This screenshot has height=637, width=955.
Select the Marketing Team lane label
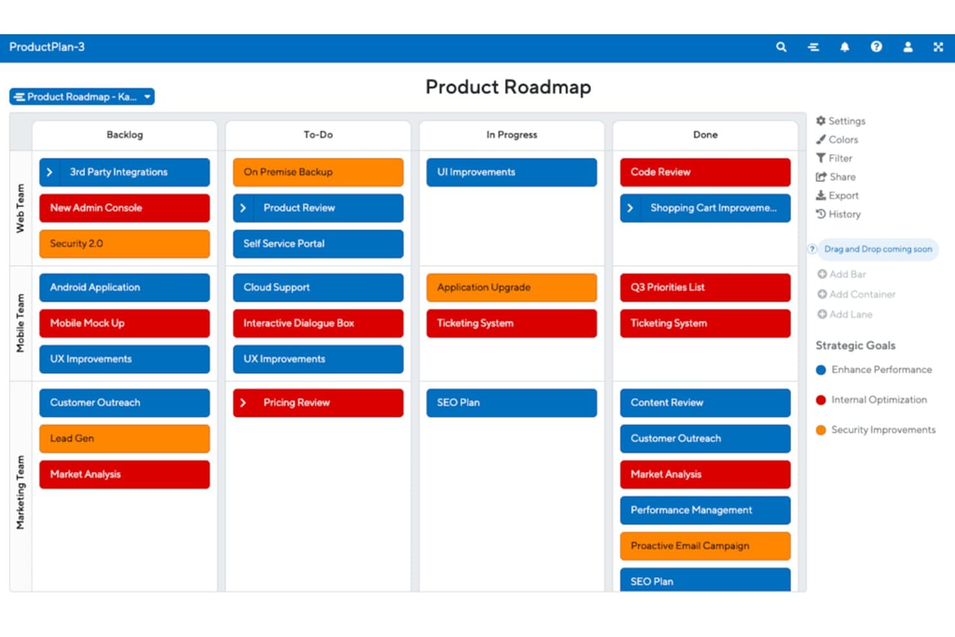pos(21,492)
